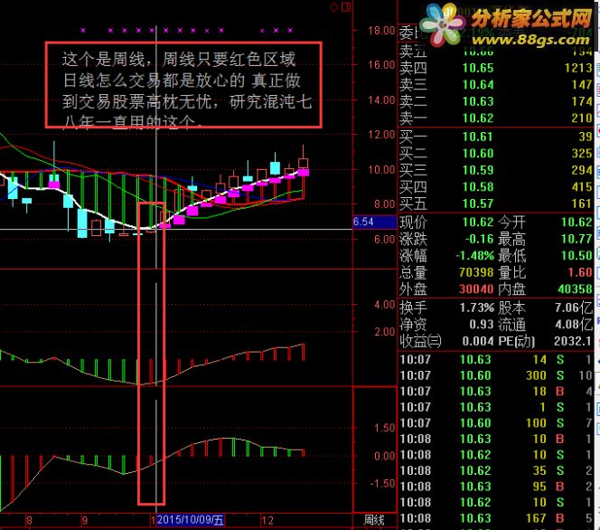Image resolution: width=600 pixels, height=530 pixels.
Task: Click the 买四 row priced 10.58
Action: tap(496, 187)
